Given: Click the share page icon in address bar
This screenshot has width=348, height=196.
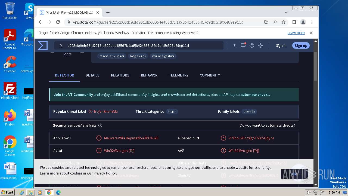Looking at the screenshot, I should (275, 22).
